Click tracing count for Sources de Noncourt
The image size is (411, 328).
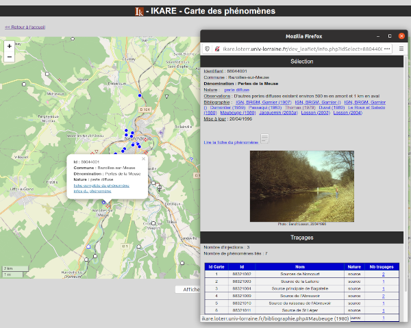tap(383, 274)
